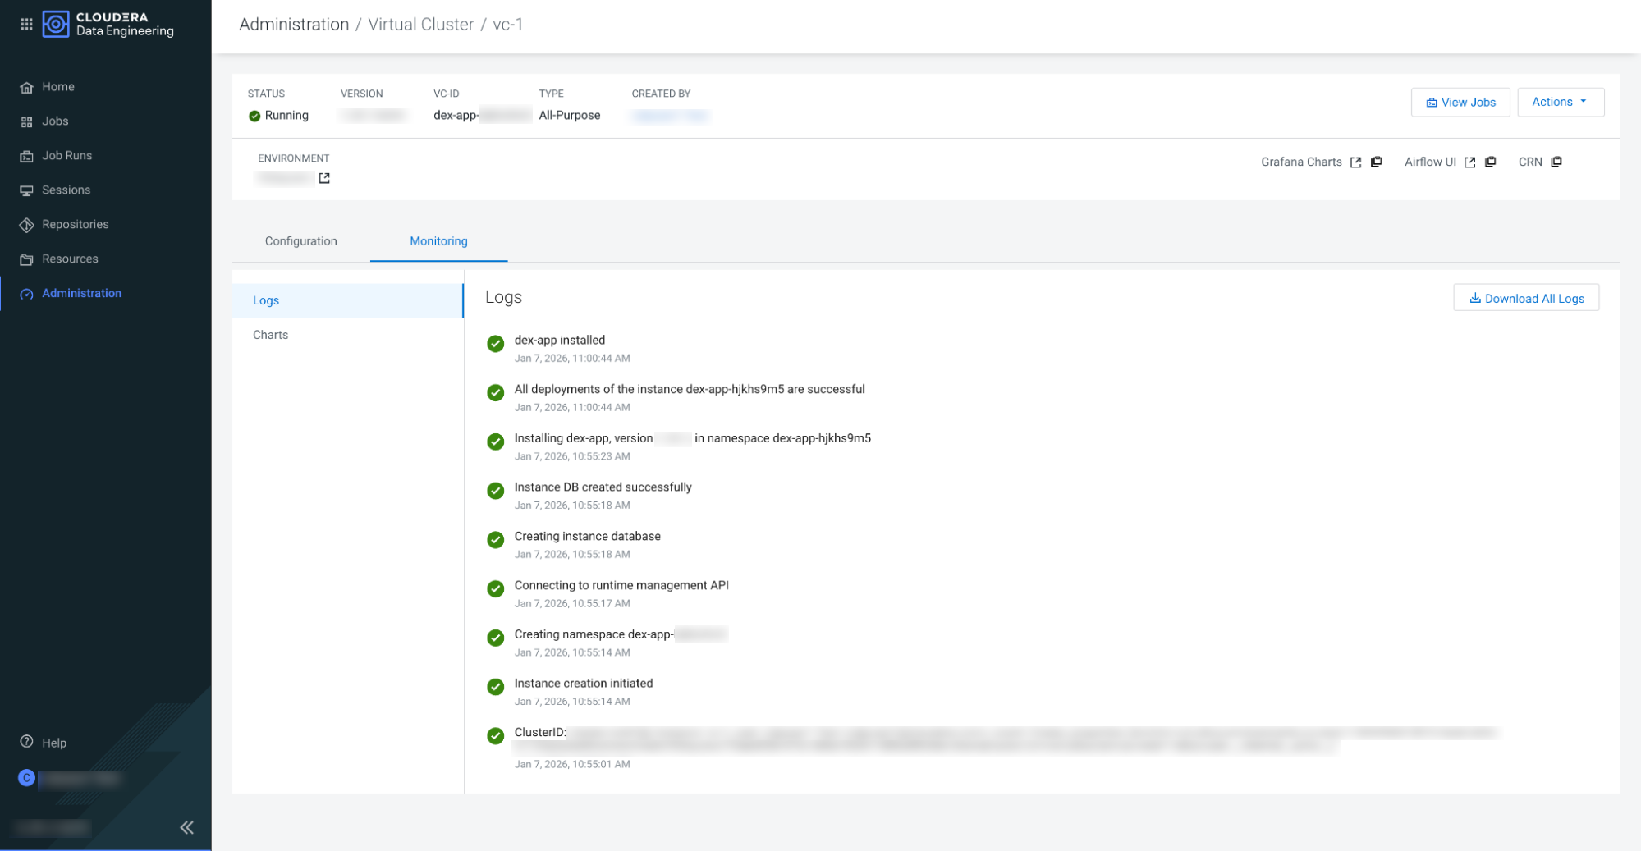
Task: Click the View Jobs button
Action: coord(1460,103)
